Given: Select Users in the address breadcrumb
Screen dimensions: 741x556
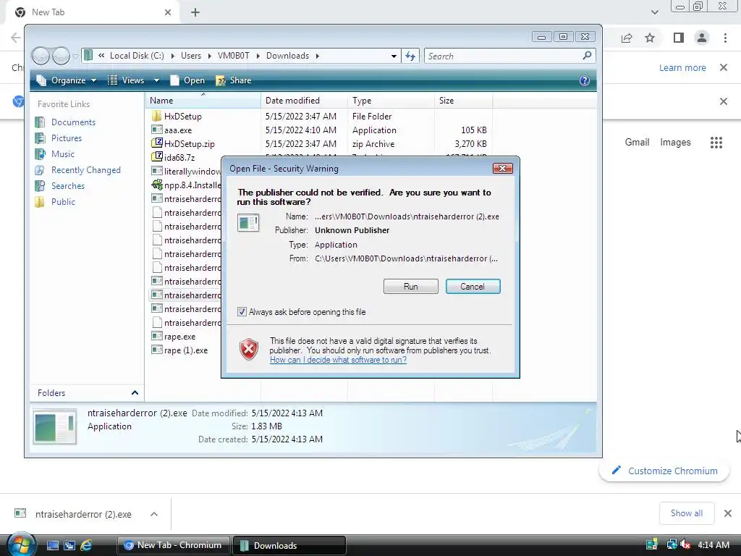Looking at the screenshot, I should click(191, 56).
